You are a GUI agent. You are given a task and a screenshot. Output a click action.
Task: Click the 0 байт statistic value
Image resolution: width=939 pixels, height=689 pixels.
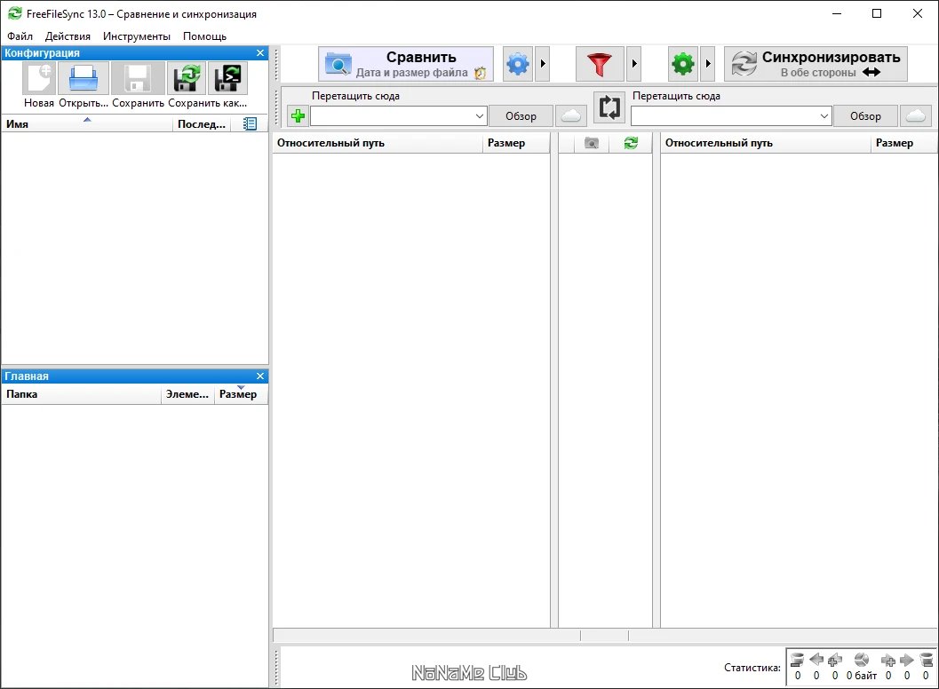pyautogui.click(x=861, y=675)
